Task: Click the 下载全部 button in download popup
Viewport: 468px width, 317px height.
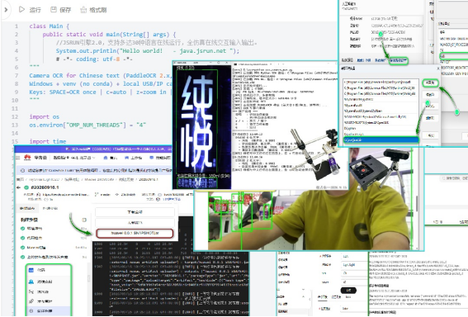Action: [135, 212]
